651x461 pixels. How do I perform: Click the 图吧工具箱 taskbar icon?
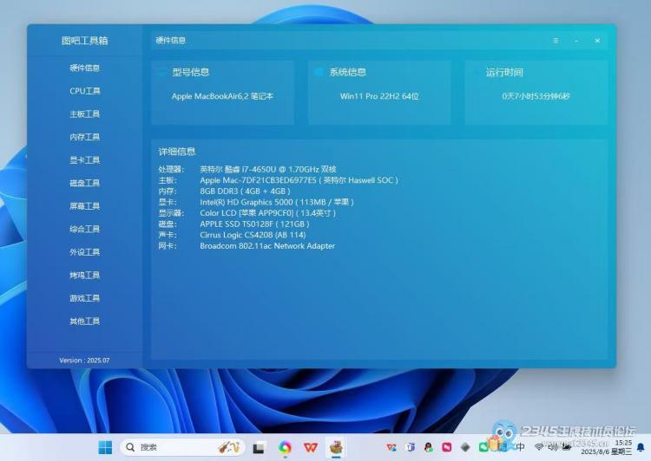click(x=336, y=447)
